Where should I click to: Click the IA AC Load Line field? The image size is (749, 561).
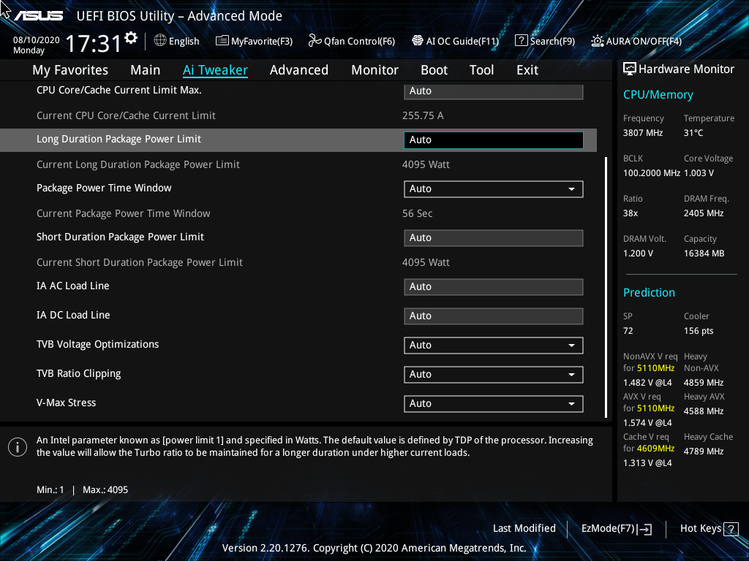(494, 286)
